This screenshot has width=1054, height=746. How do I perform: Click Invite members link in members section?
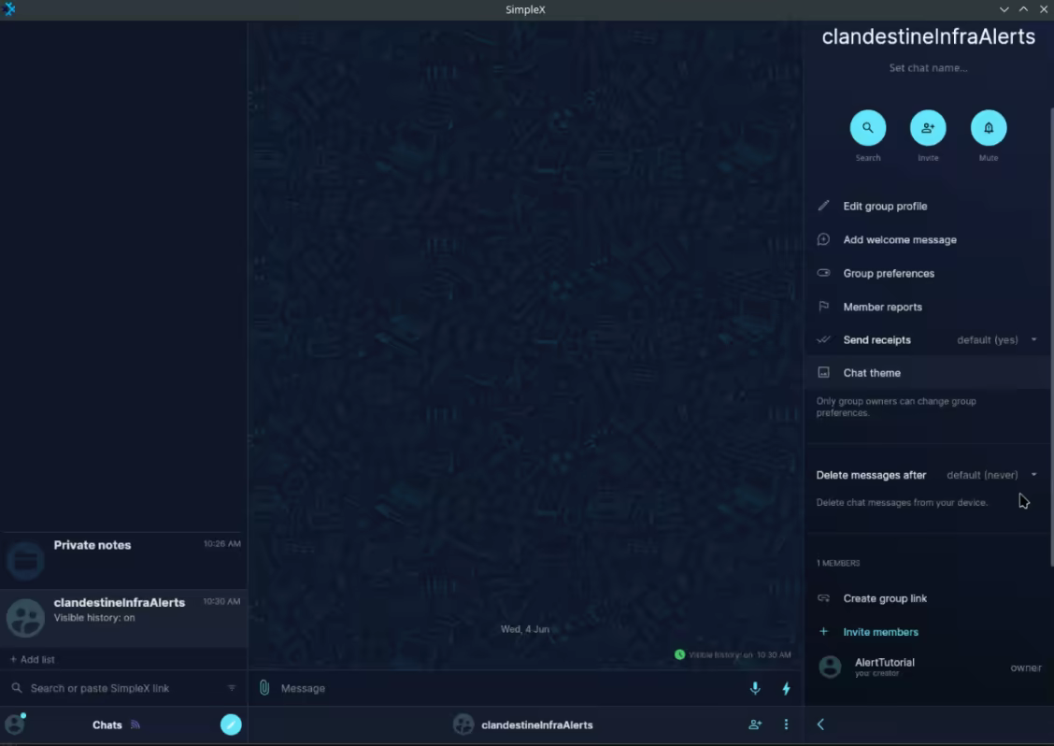coord(880,632)
